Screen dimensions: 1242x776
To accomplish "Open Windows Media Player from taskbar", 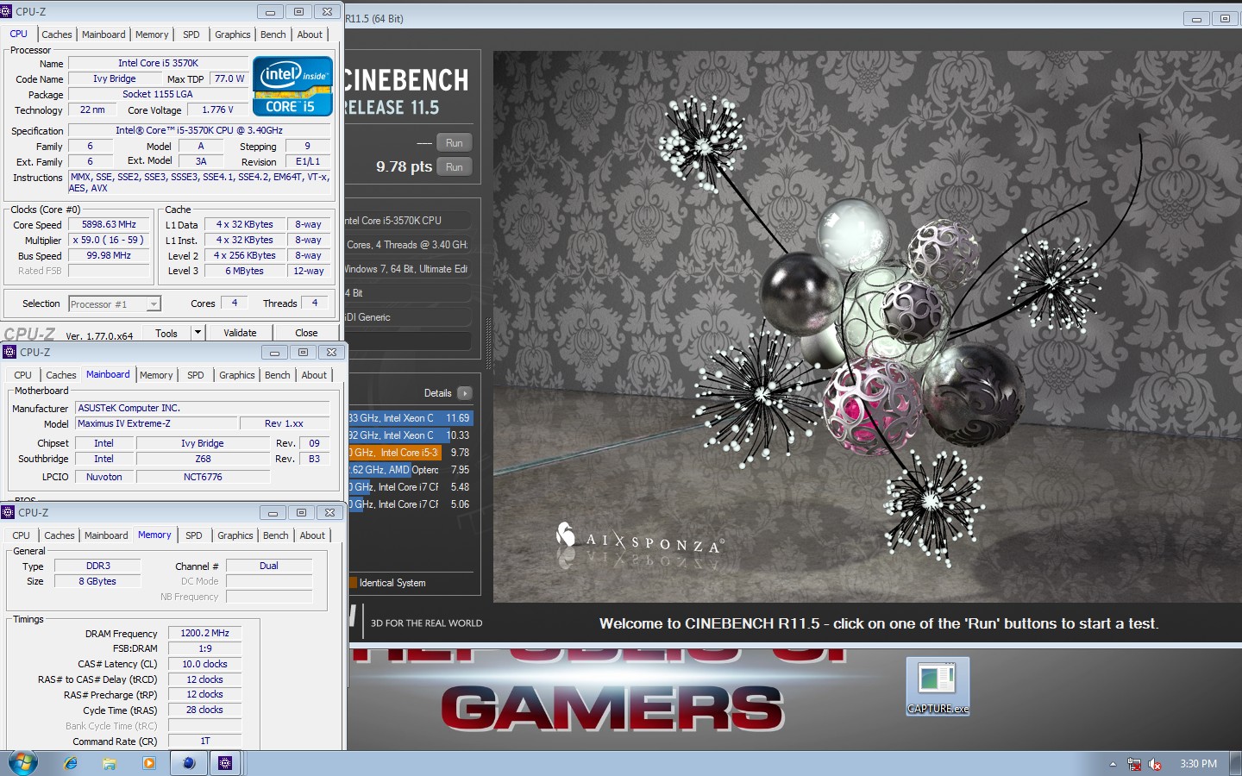I will click(x=149, y=763).
